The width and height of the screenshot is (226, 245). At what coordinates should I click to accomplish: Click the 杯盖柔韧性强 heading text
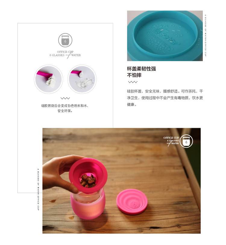click(x=141, y=69)
